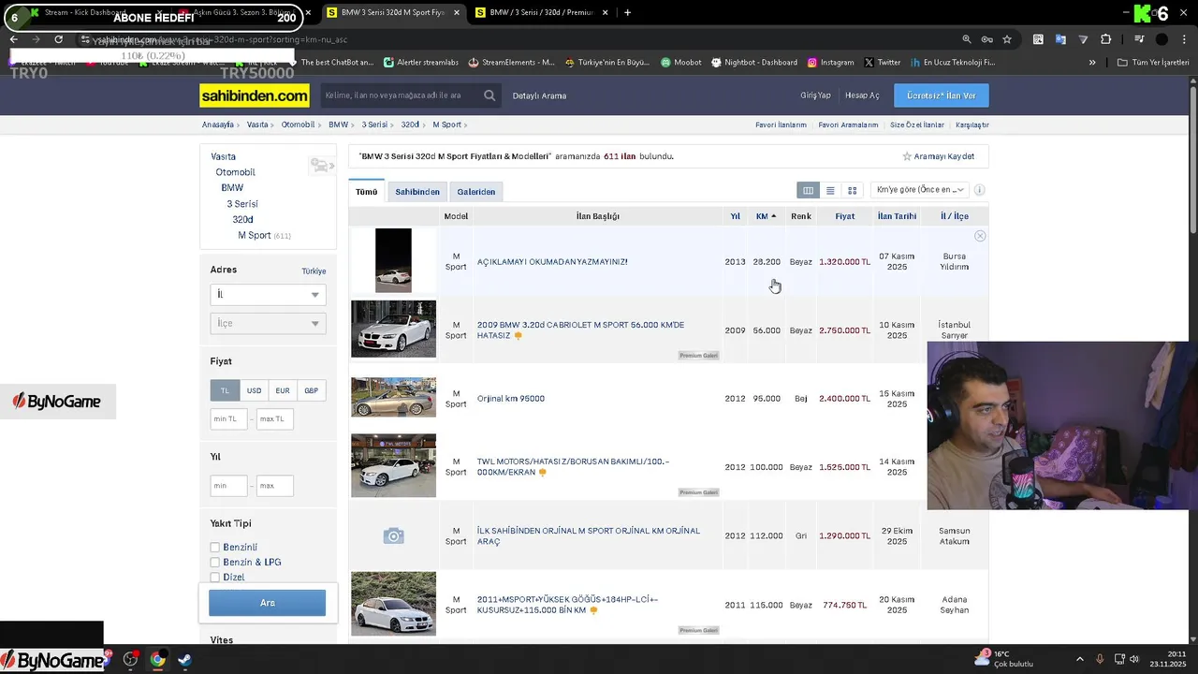Screen dimensions: 1198x674
Task: Switch to BMW / 3 Serisi / 320d / Premium tab
Action: pos(543,13)
